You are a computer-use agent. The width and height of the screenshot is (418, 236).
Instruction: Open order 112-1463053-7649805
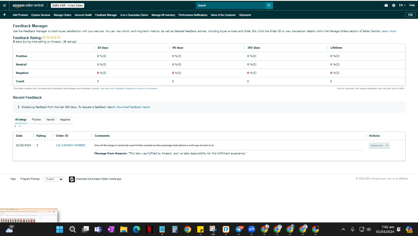coord(70,145)
